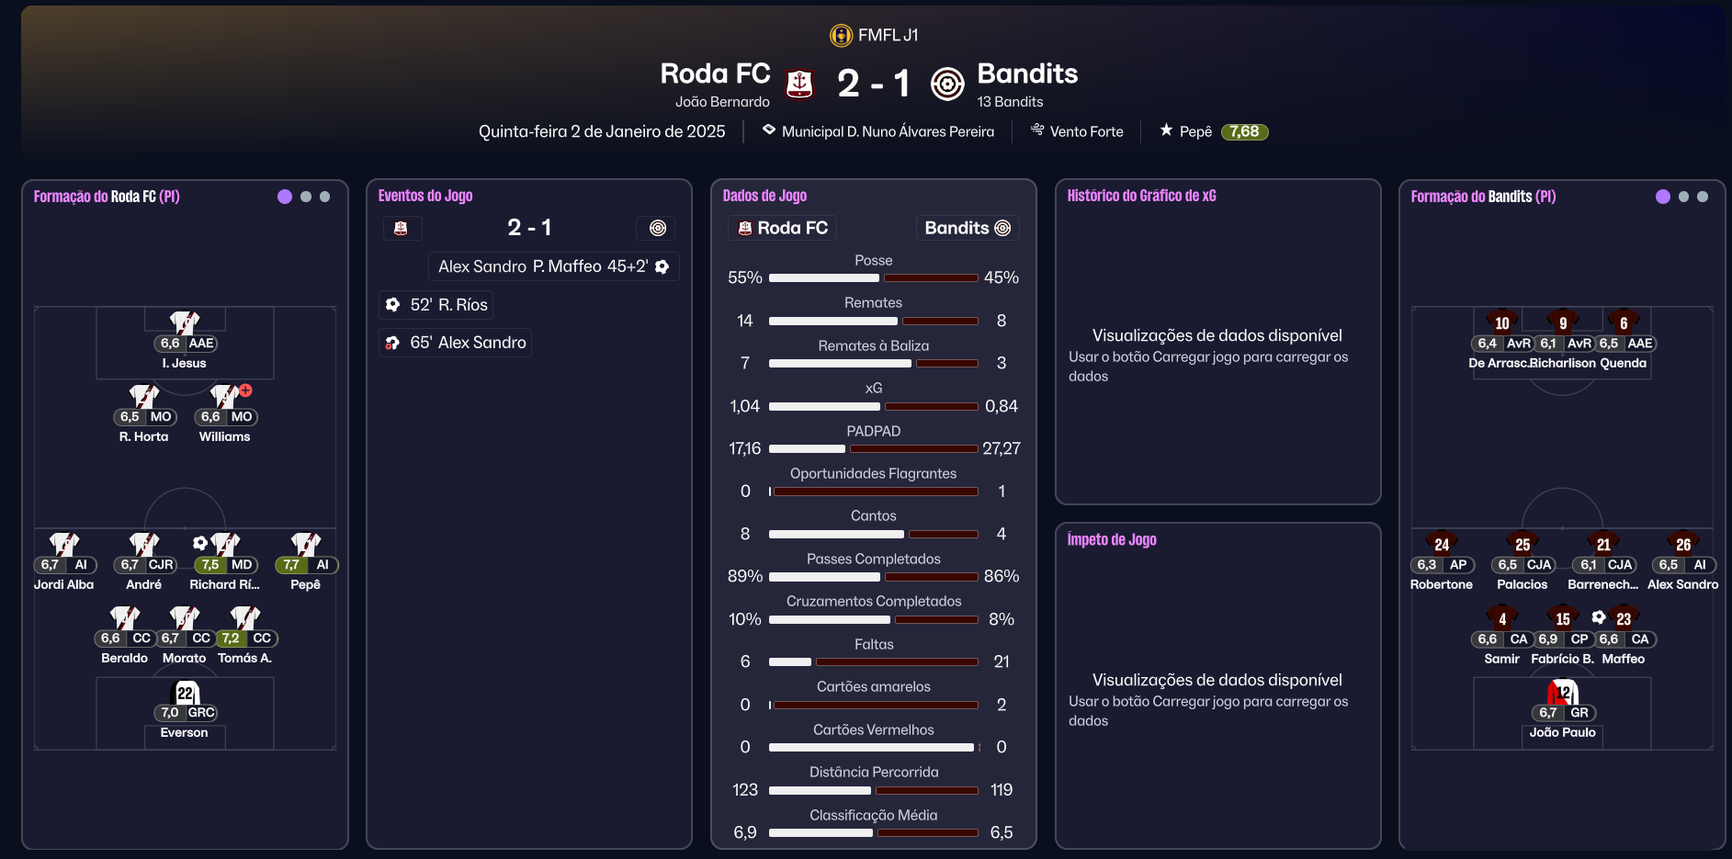Click the FMFL J1 competition logo
1732x859 pixels.
[840, 35]
